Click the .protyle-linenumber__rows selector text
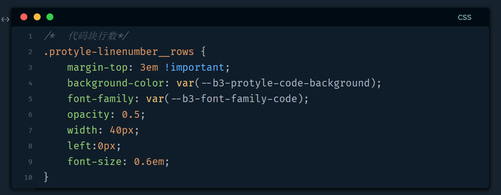Screen dimensions: 501x195 pos(119,52)
